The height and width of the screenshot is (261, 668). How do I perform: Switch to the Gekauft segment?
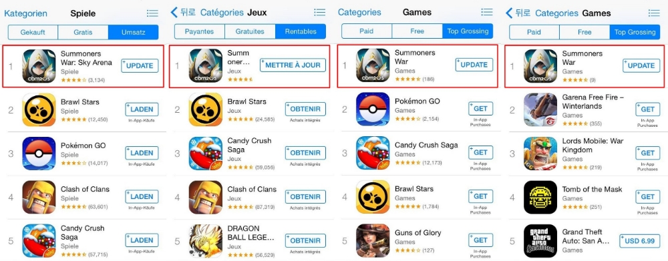pos(33,32)
